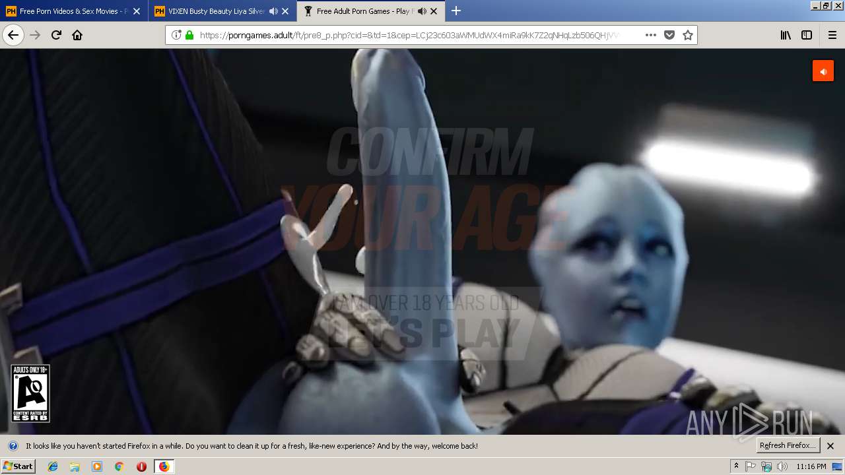The height and width of the screenshot is (475, 845).
Task: Click the Firefox taskbar button
Action: [x=164, y=466]
